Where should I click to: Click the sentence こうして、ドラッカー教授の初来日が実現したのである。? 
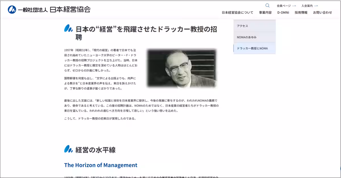pyautogui.click(x=100, y=118)
